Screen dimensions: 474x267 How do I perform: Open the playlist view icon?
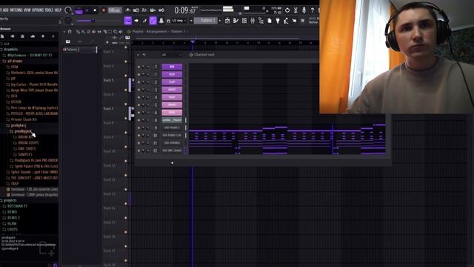pos(227,21)
